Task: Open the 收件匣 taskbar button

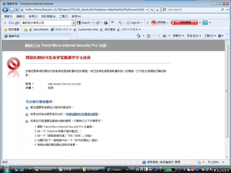Action: (69, 170)
